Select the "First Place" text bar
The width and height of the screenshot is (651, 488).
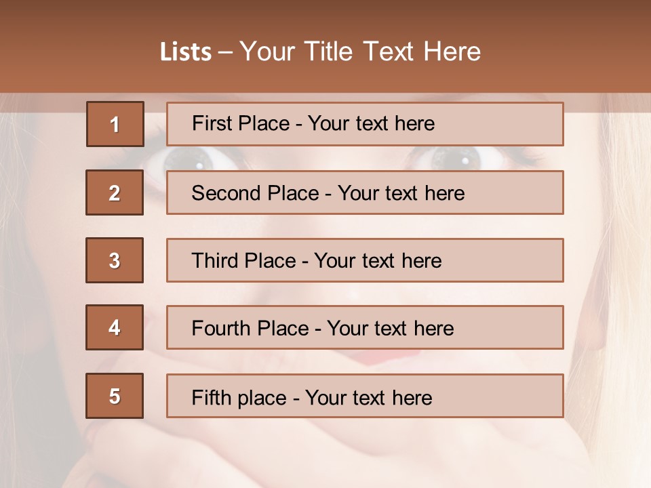(365, 124)
